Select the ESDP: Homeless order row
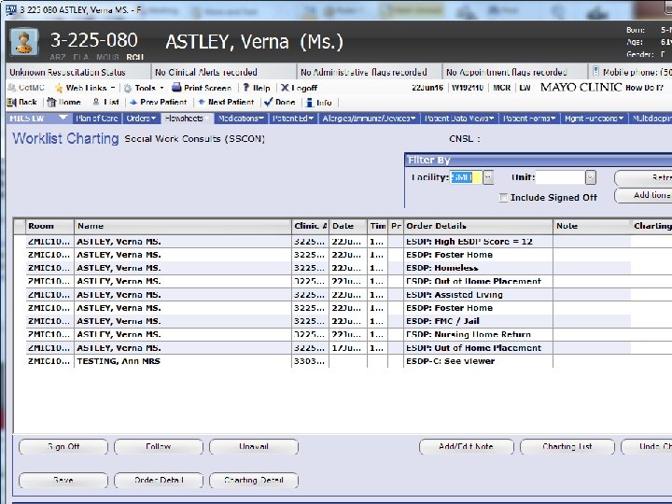The height and width of the screenshot is (504, 672). 441,268
